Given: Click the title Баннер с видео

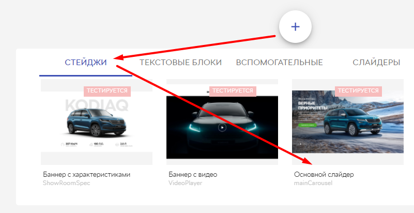Looking at the screenshot, I should 193,174.
